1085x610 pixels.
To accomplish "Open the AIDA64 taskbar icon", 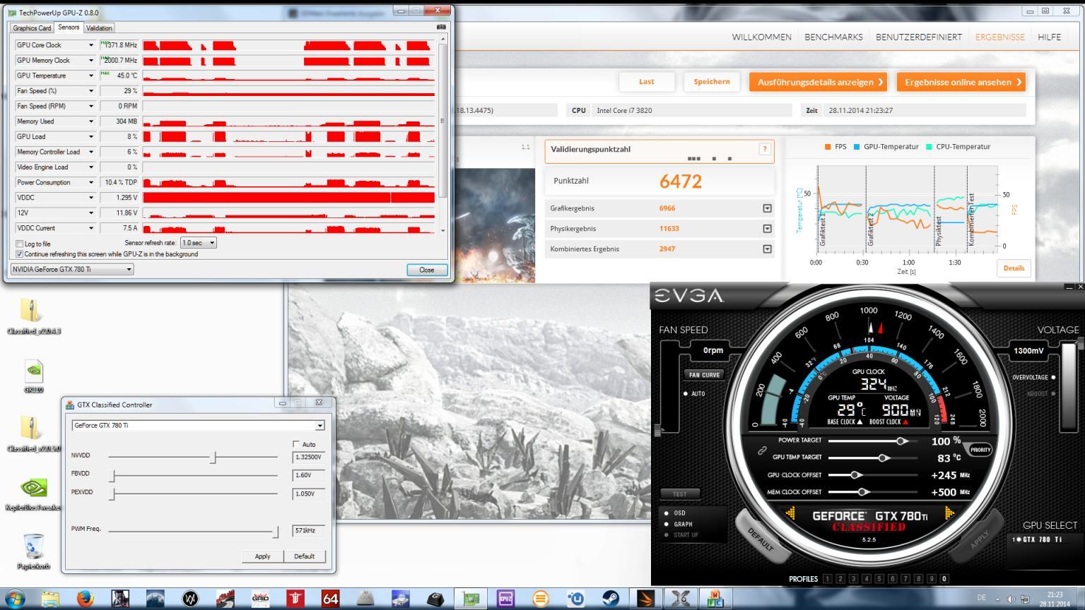I will 330,599.
